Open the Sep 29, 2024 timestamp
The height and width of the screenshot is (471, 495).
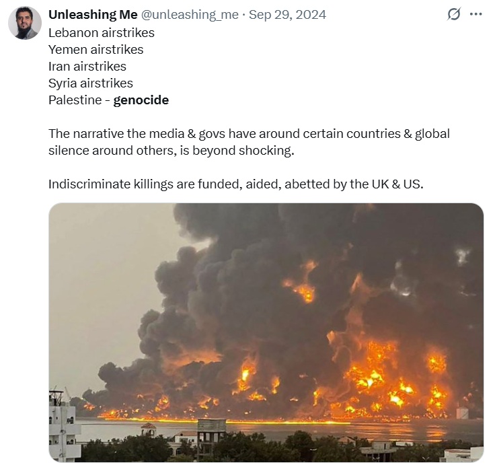click(287, 15)
